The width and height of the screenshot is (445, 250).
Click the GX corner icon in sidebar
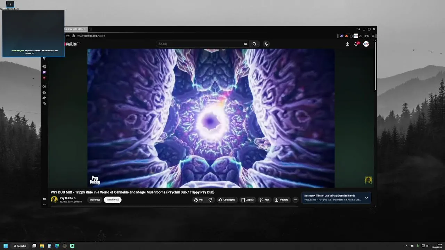pyautogui.click(x=44, y=199)
